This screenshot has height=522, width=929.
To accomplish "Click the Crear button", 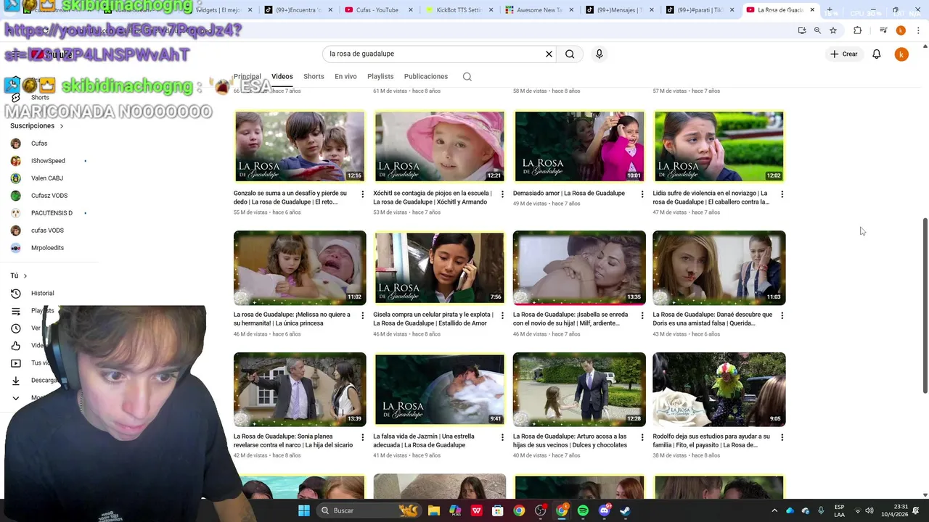I will (844, 54).
